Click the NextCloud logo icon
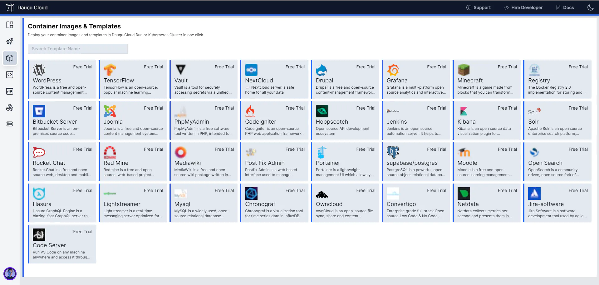The image size is (599, 285). [x=251, y=70]
